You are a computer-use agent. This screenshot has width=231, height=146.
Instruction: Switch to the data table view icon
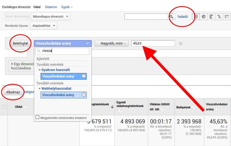click(x=196, y=16)
